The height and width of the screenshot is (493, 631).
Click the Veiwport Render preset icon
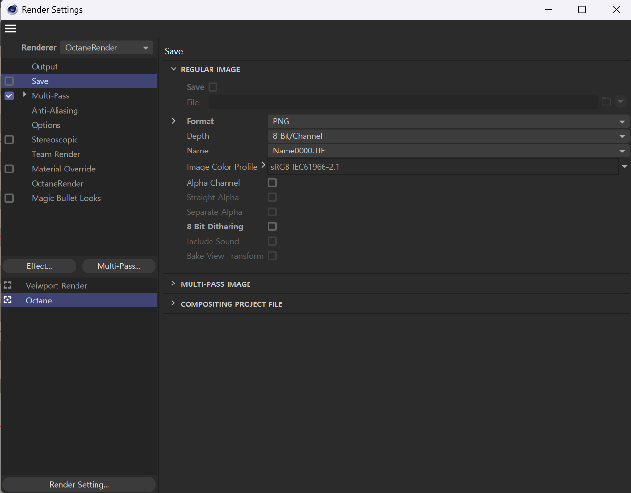tap(8, 285)
